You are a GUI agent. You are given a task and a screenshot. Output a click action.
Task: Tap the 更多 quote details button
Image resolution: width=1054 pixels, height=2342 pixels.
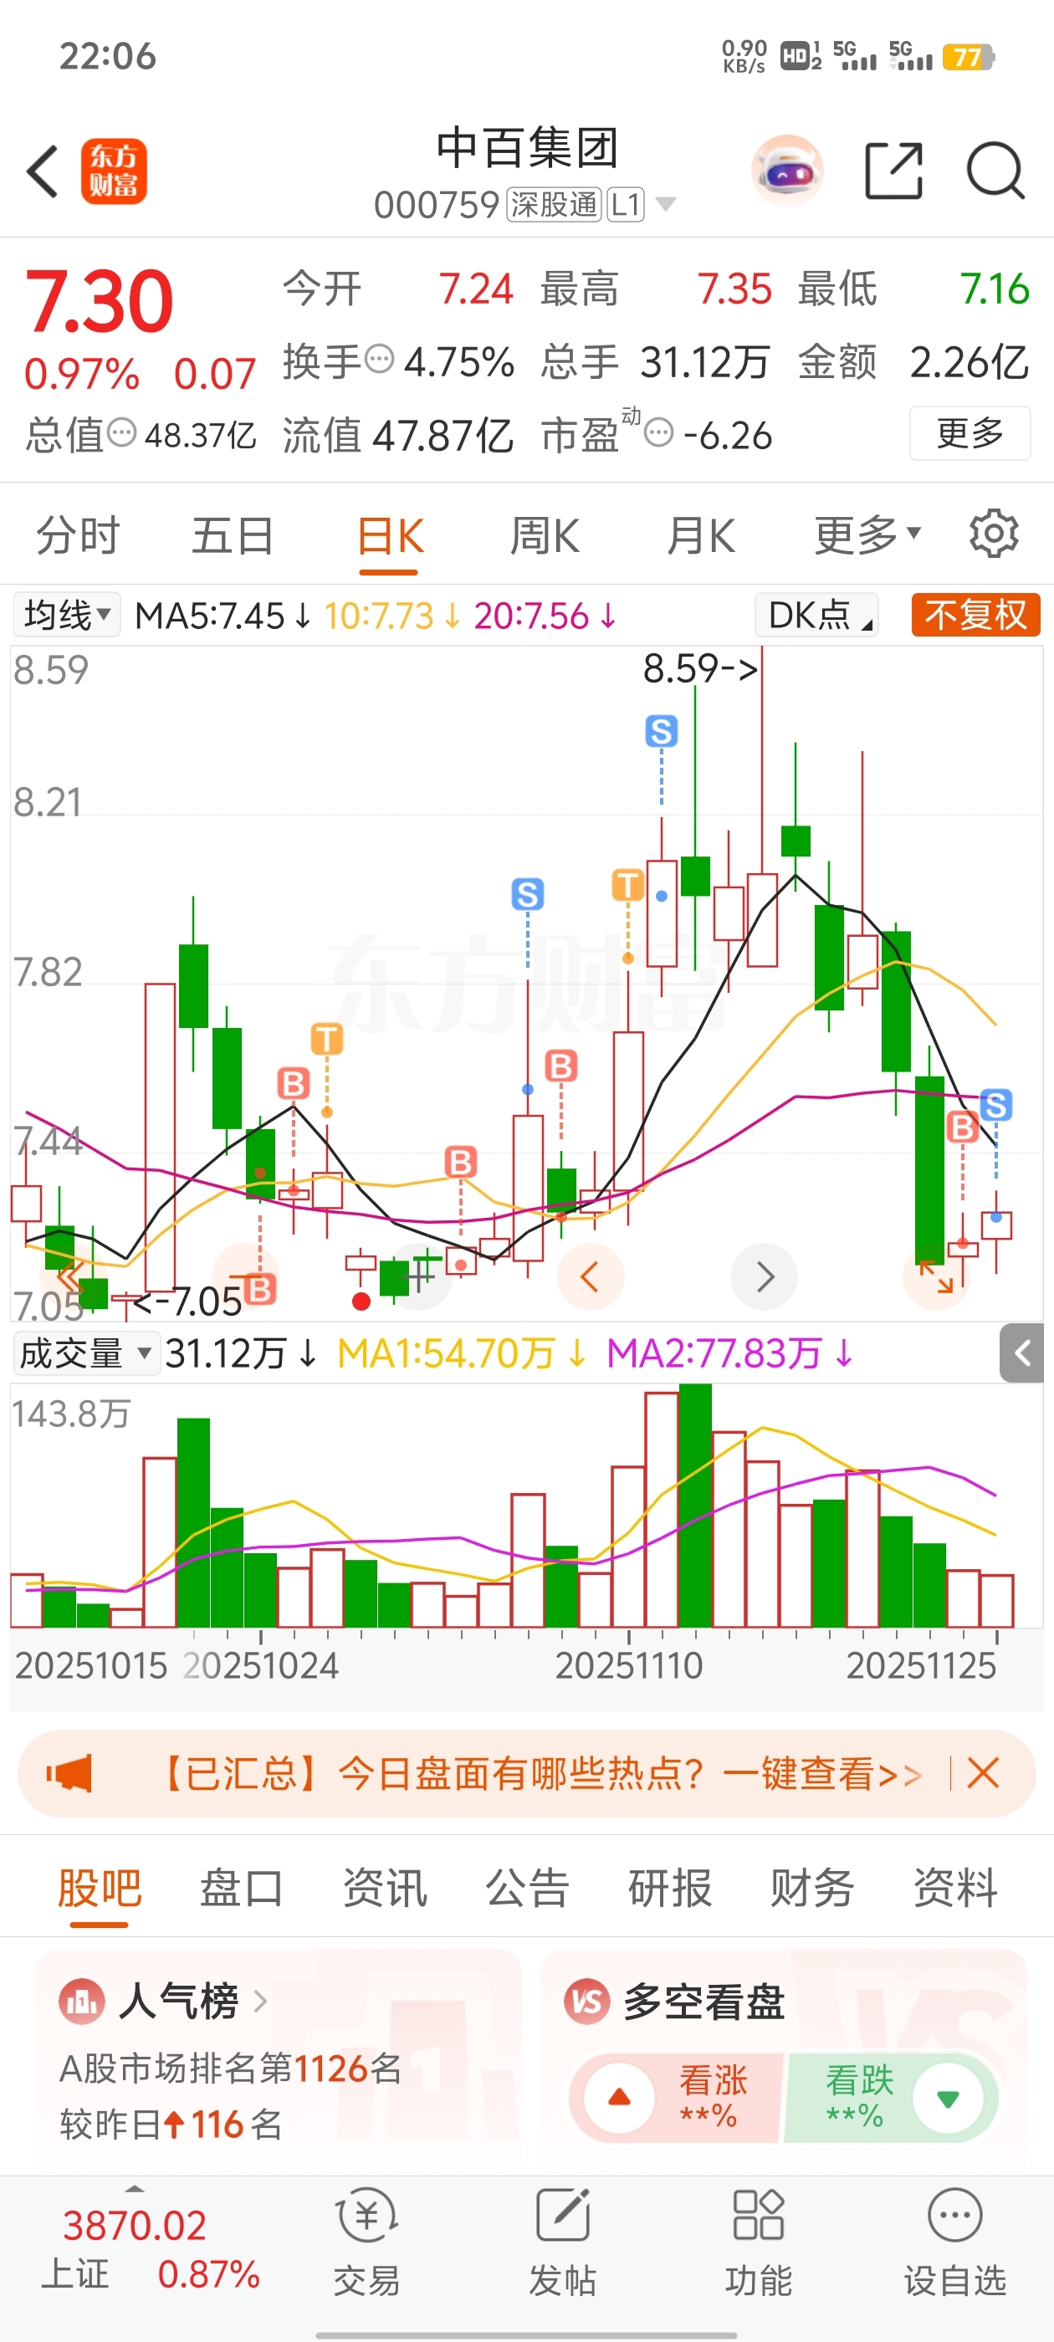click(970, 432)
